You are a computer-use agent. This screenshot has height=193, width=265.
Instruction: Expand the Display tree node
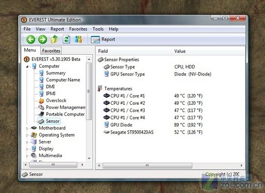[27, 149]
